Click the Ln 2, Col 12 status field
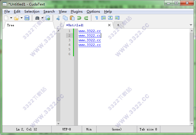The width and height of the screenshot is (196, 135). (x=27, y=129)
